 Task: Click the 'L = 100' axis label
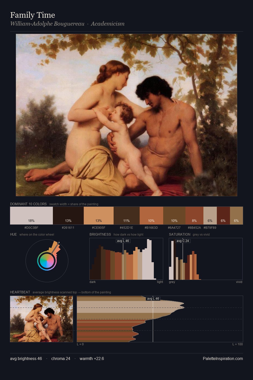tap(238, 344)
